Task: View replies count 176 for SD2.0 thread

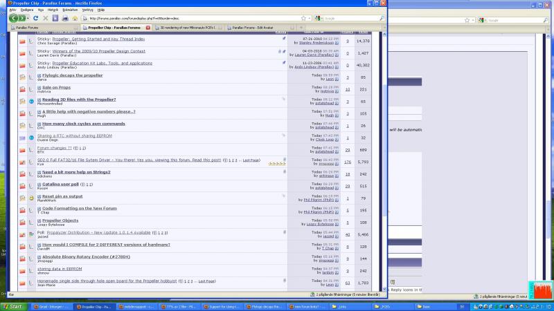Action: (x=348, y=162)
